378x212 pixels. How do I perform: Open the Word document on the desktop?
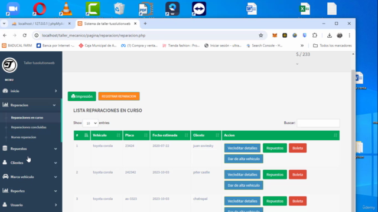[252, 9]
